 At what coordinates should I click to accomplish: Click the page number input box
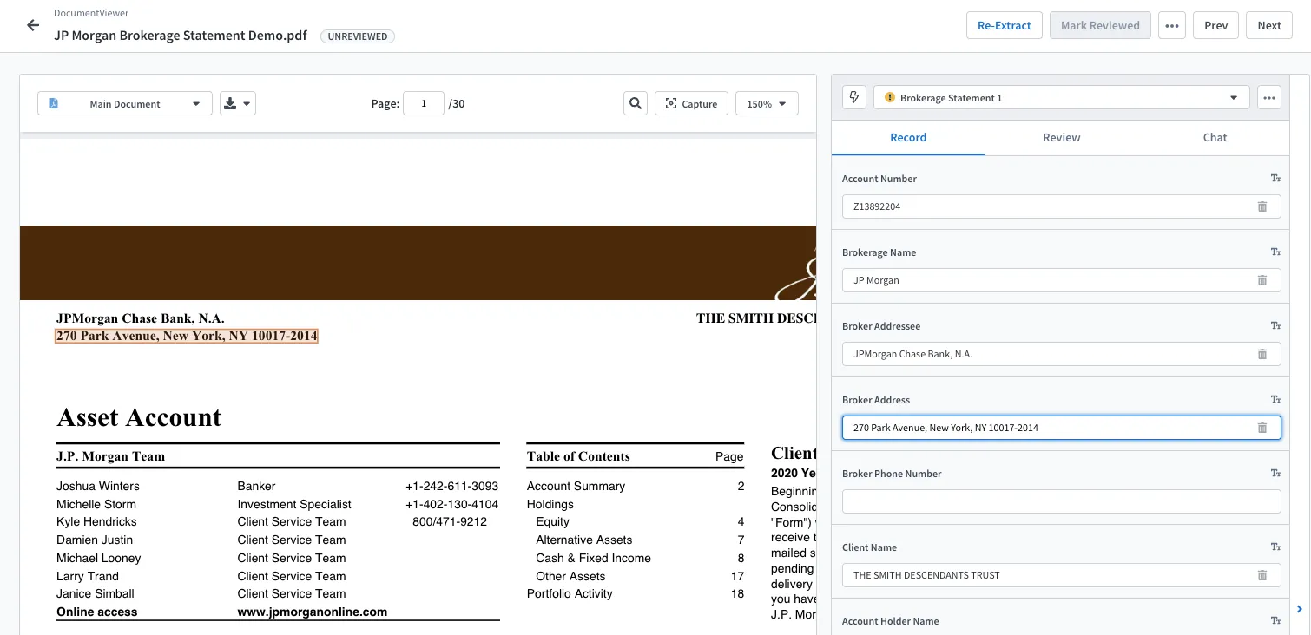click(x=424, y=104)
